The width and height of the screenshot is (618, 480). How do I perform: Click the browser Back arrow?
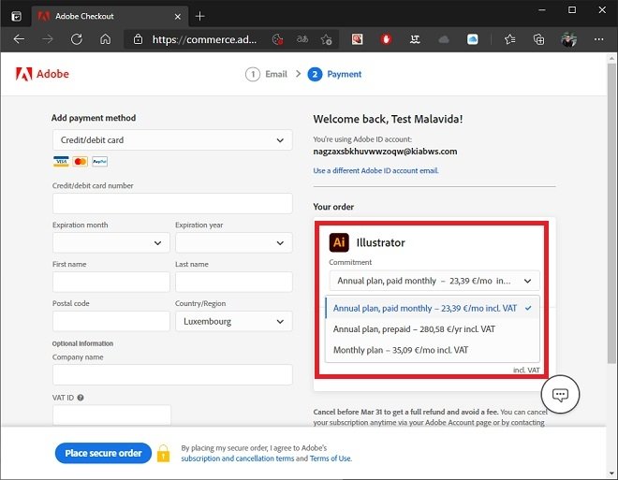[x=19, y=39]
